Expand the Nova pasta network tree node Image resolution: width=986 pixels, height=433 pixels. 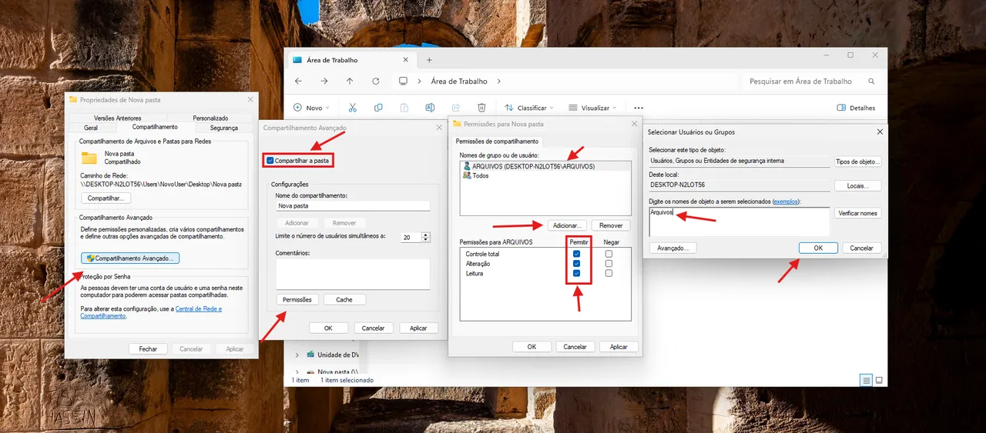pyautogui.click(x=297, y=372)
